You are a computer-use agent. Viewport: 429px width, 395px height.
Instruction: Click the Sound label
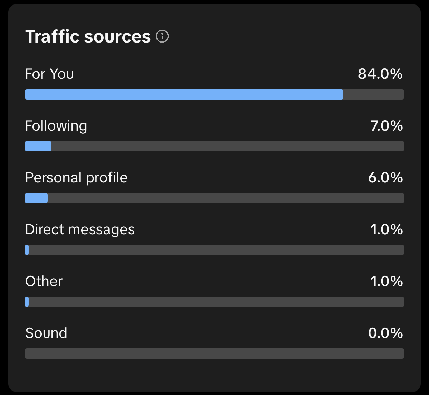tap(46, 333)
